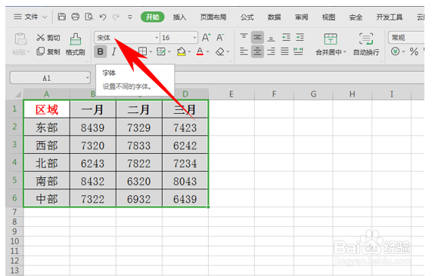Cut selection with 剪切
The width and height of the screenshot is (435, 276).
(x=48, y=38)
